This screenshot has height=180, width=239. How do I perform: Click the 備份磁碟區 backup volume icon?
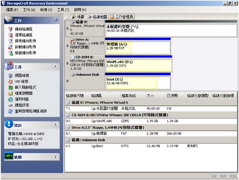click(x=10, y=29)
